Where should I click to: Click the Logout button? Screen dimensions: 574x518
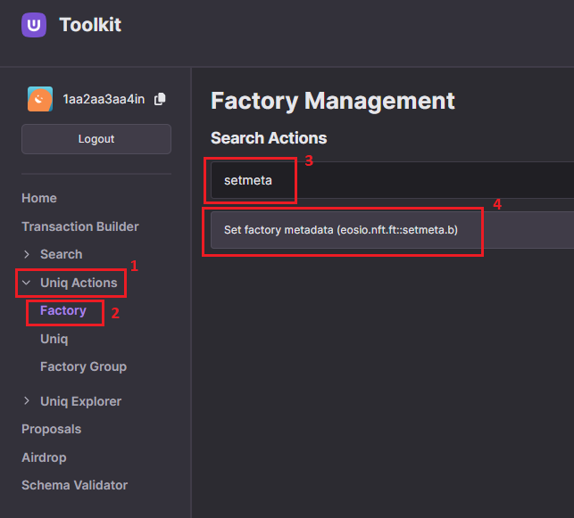point(96,139)
